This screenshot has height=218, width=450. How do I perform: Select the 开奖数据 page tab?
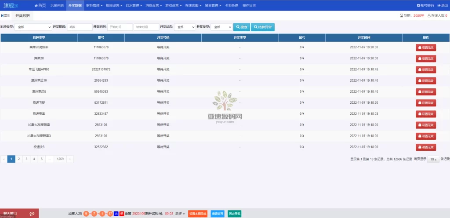click(22, 16)
